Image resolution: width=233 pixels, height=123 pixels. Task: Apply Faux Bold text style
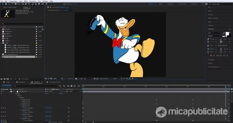211,55
